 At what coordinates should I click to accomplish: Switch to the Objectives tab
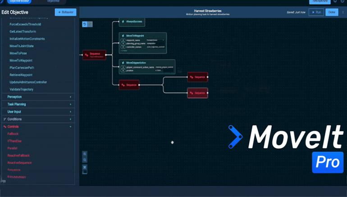53,1
